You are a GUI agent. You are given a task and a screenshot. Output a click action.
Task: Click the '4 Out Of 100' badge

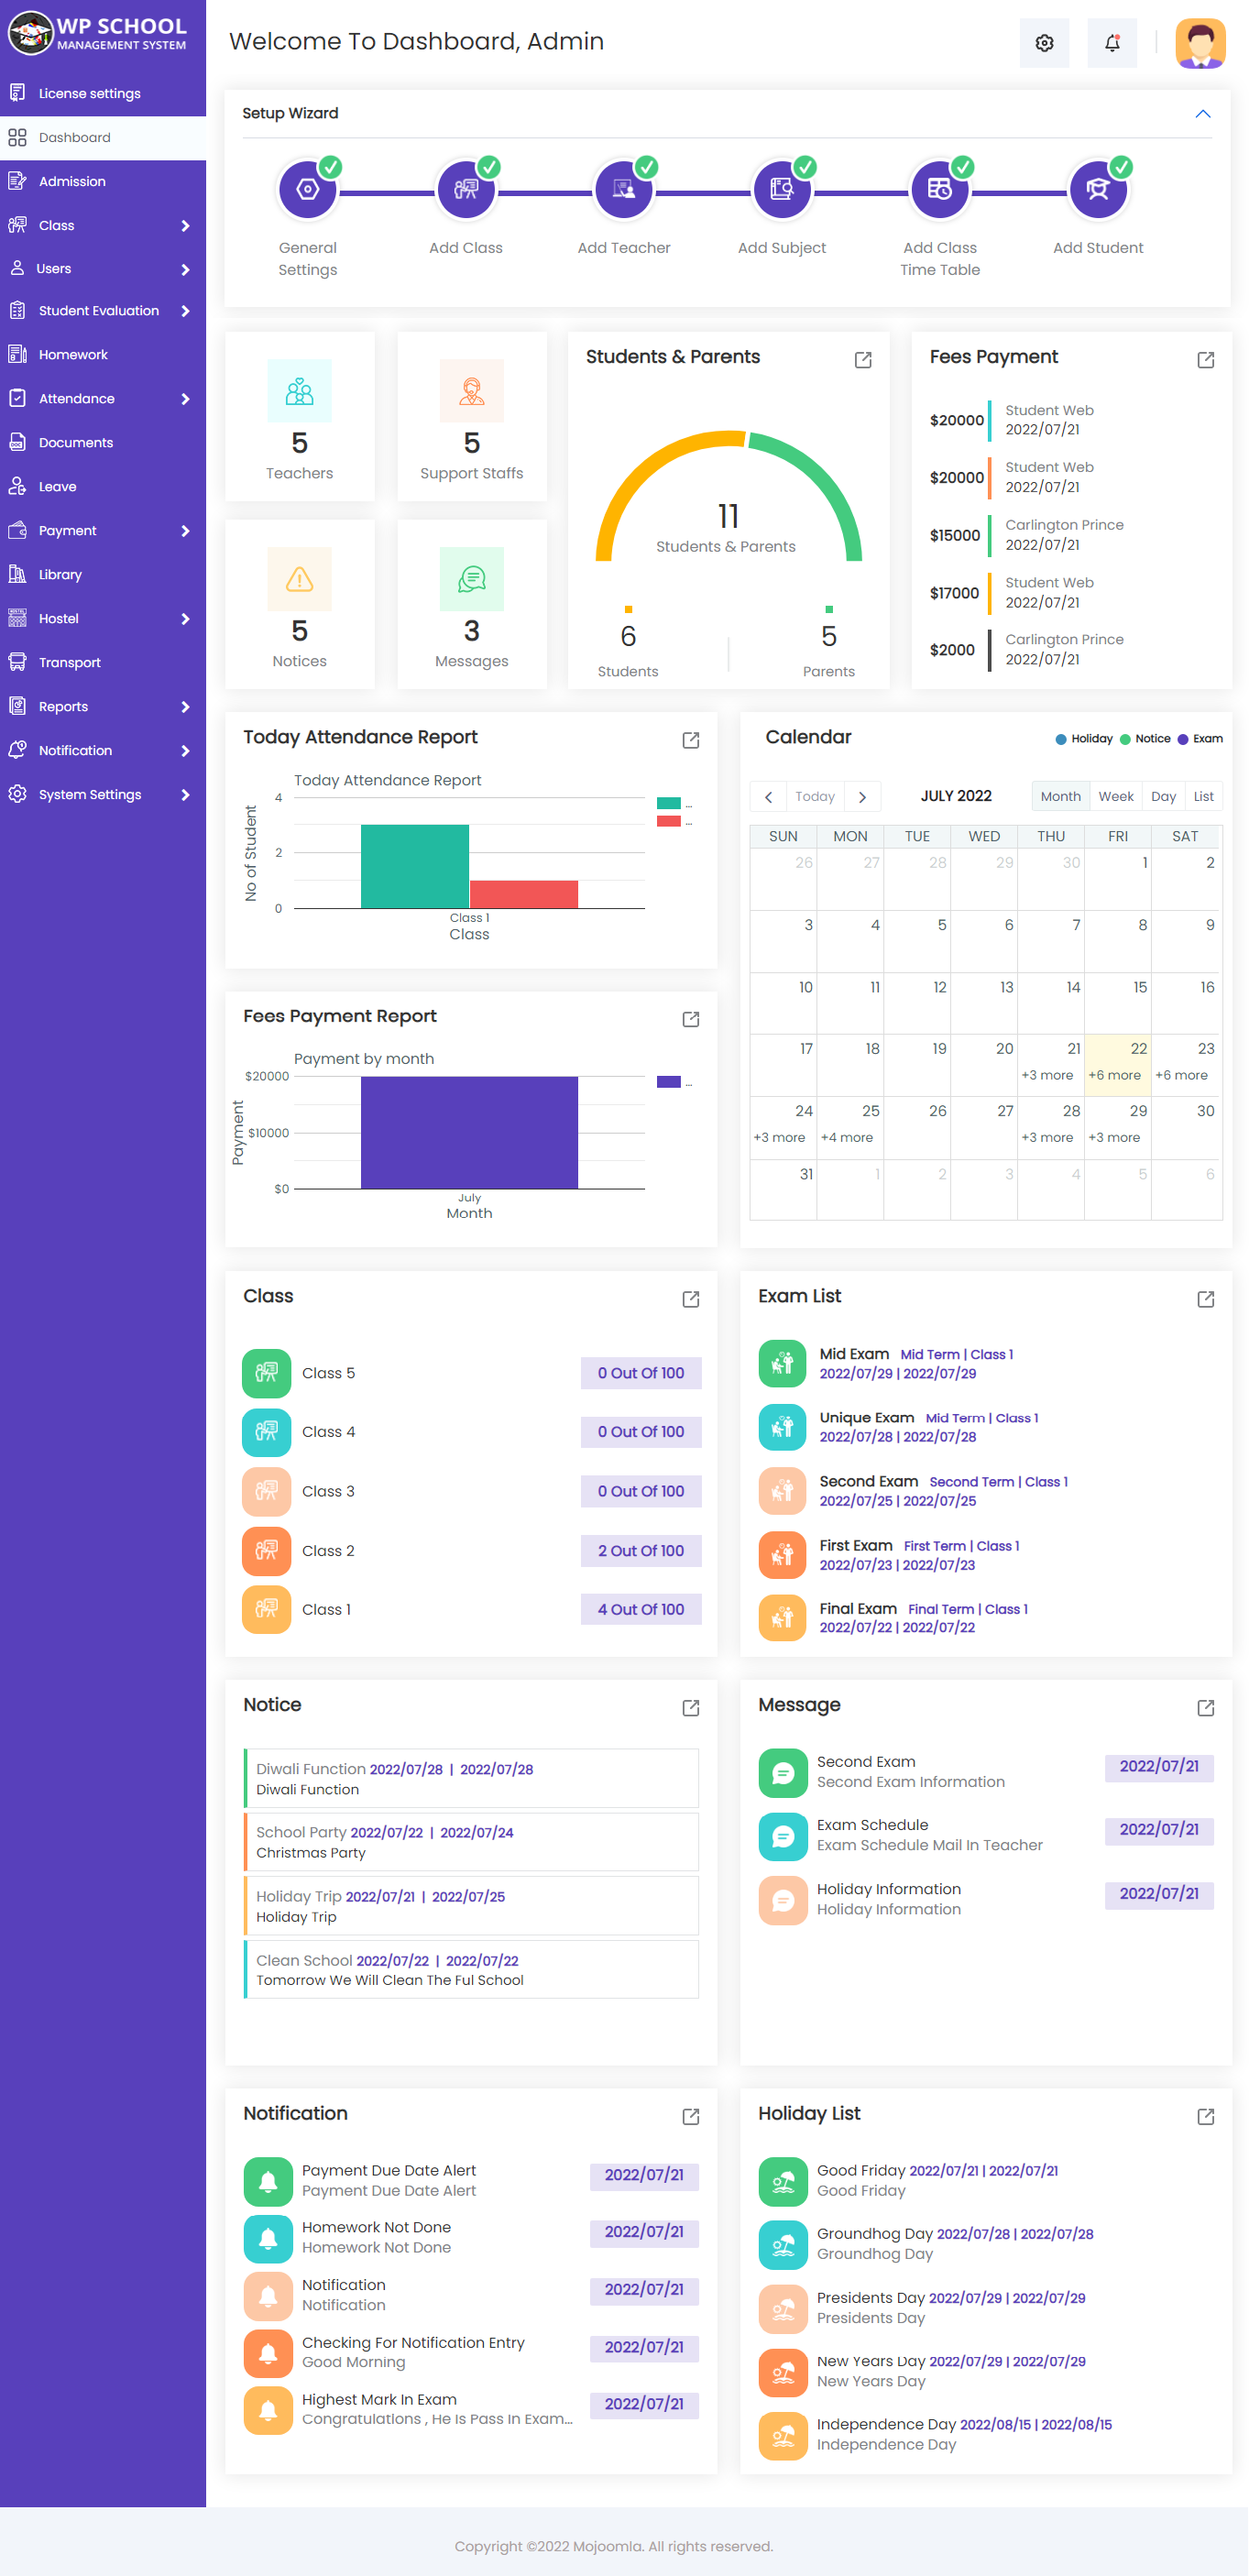[x=641, y=1609]
